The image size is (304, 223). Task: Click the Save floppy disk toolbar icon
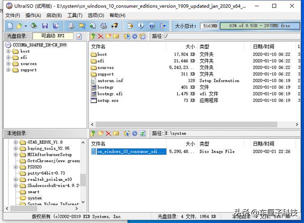click(x=45, y=26)
